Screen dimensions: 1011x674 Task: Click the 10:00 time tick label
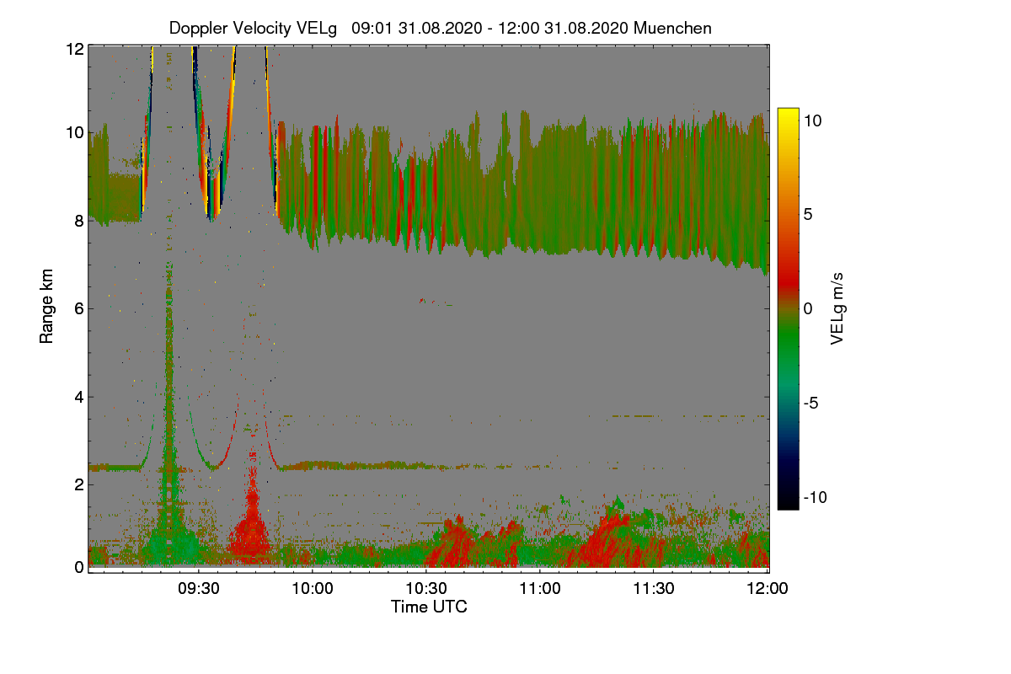(x=313, y=589)
